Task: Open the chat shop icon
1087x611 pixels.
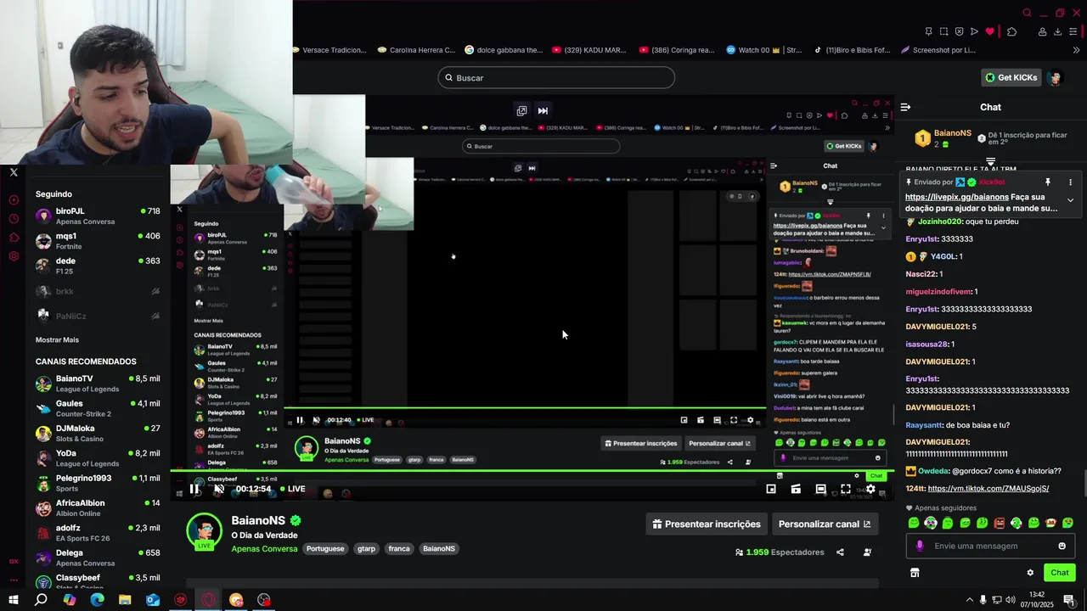Action: (915, 573)
